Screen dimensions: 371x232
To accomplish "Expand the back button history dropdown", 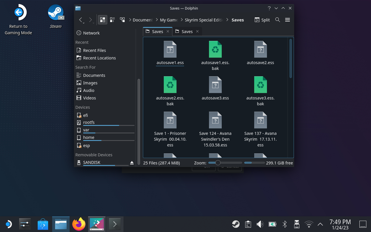I will (83, 23).
